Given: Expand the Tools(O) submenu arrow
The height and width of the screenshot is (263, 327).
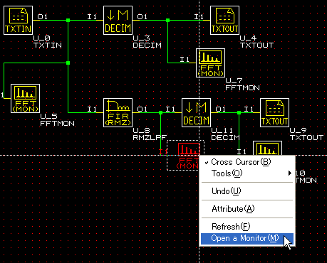Looking at the screenshot, I should [x=289, y=173].
